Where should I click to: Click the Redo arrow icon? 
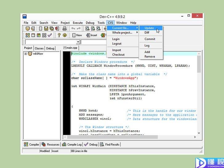point(79,29)
